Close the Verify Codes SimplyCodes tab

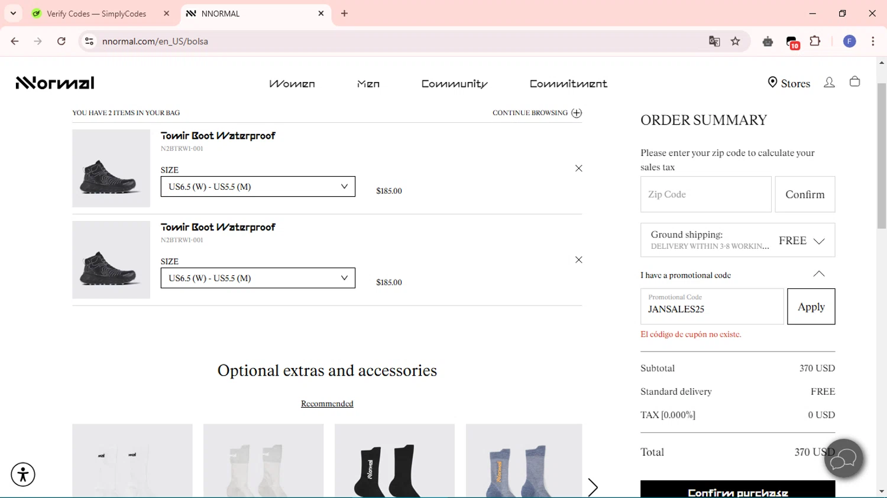point(166,14)
